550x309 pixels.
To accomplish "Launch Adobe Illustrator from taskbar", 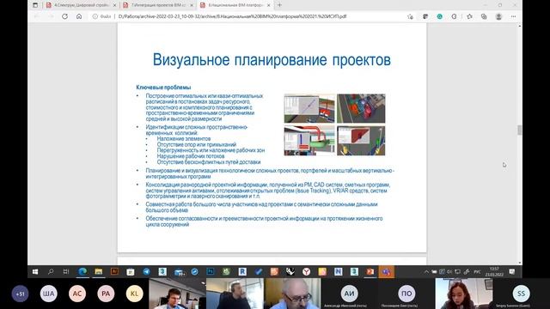I will click(x=114, y=271).
